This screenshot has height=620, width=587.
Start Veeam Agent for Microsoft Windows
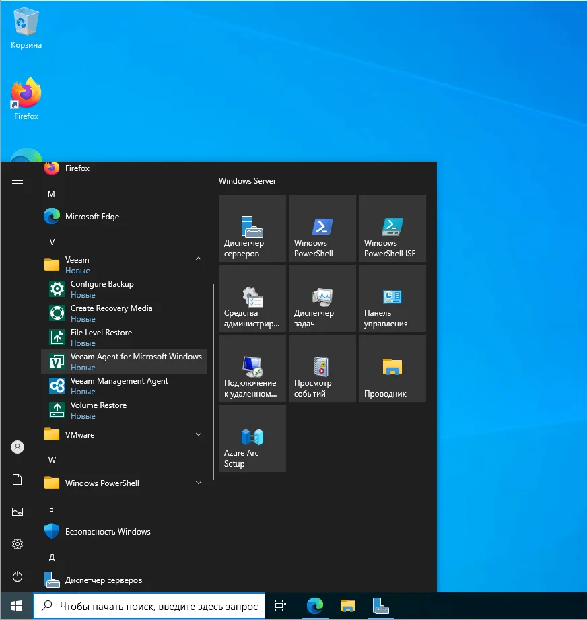tap(124, 361)
